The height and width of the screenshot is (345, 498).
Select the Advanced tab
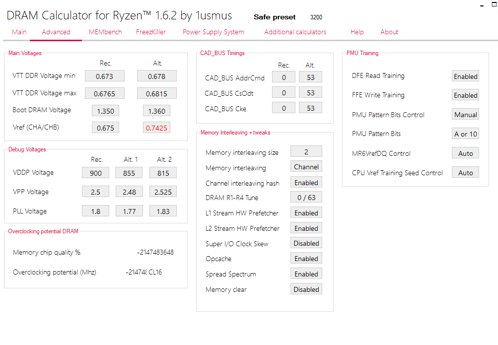tap(56, 32)
